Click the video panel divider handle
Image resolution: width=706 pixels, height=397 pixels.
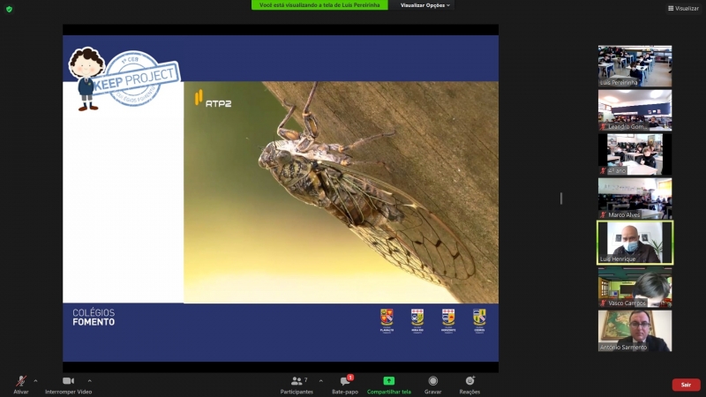(x=561, y=198)
